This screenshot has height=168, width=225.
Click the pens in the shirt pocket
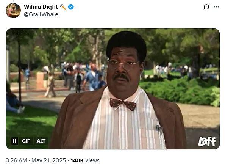pos(159,129)
